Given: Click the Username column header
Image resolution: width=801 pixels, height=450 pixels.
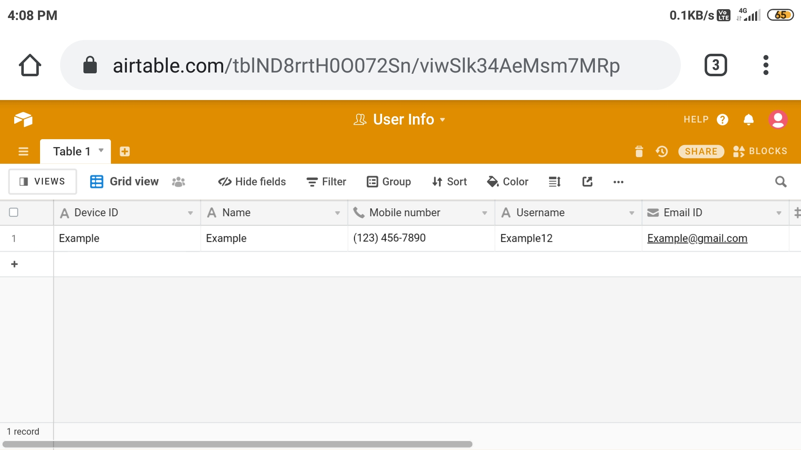Looking at the screenshot, I should click(x=568, y=213).
